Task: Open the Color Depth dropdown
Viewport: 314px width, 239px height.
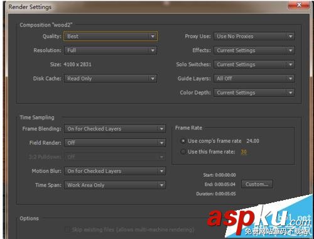Action: (254, 92)
